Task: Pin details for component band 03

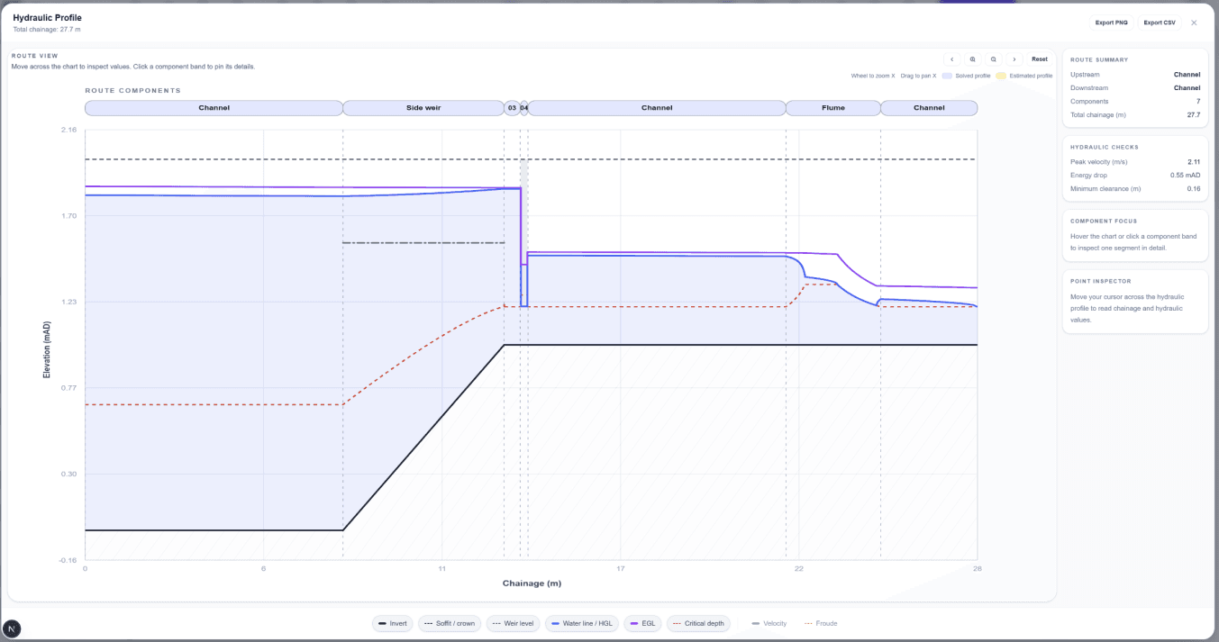Action: pyautogui.click(x=512, y=107)
